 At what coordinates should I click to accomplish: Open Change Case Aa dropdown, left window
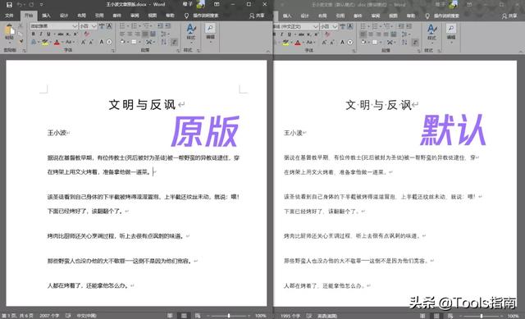click(x=69, y=42)
